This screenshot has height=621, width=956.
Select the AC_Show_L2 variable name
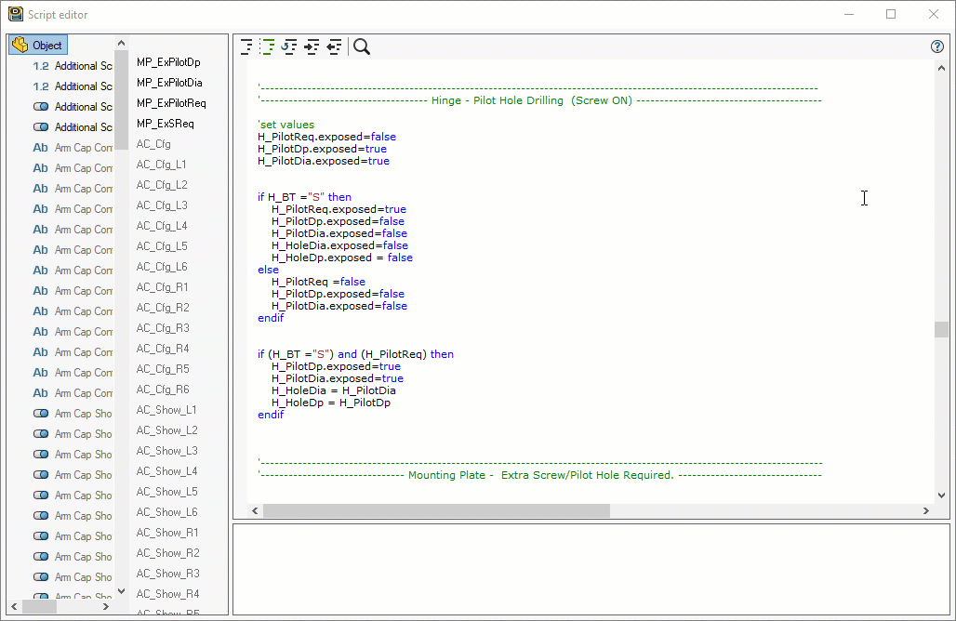[x=167, y=430]
